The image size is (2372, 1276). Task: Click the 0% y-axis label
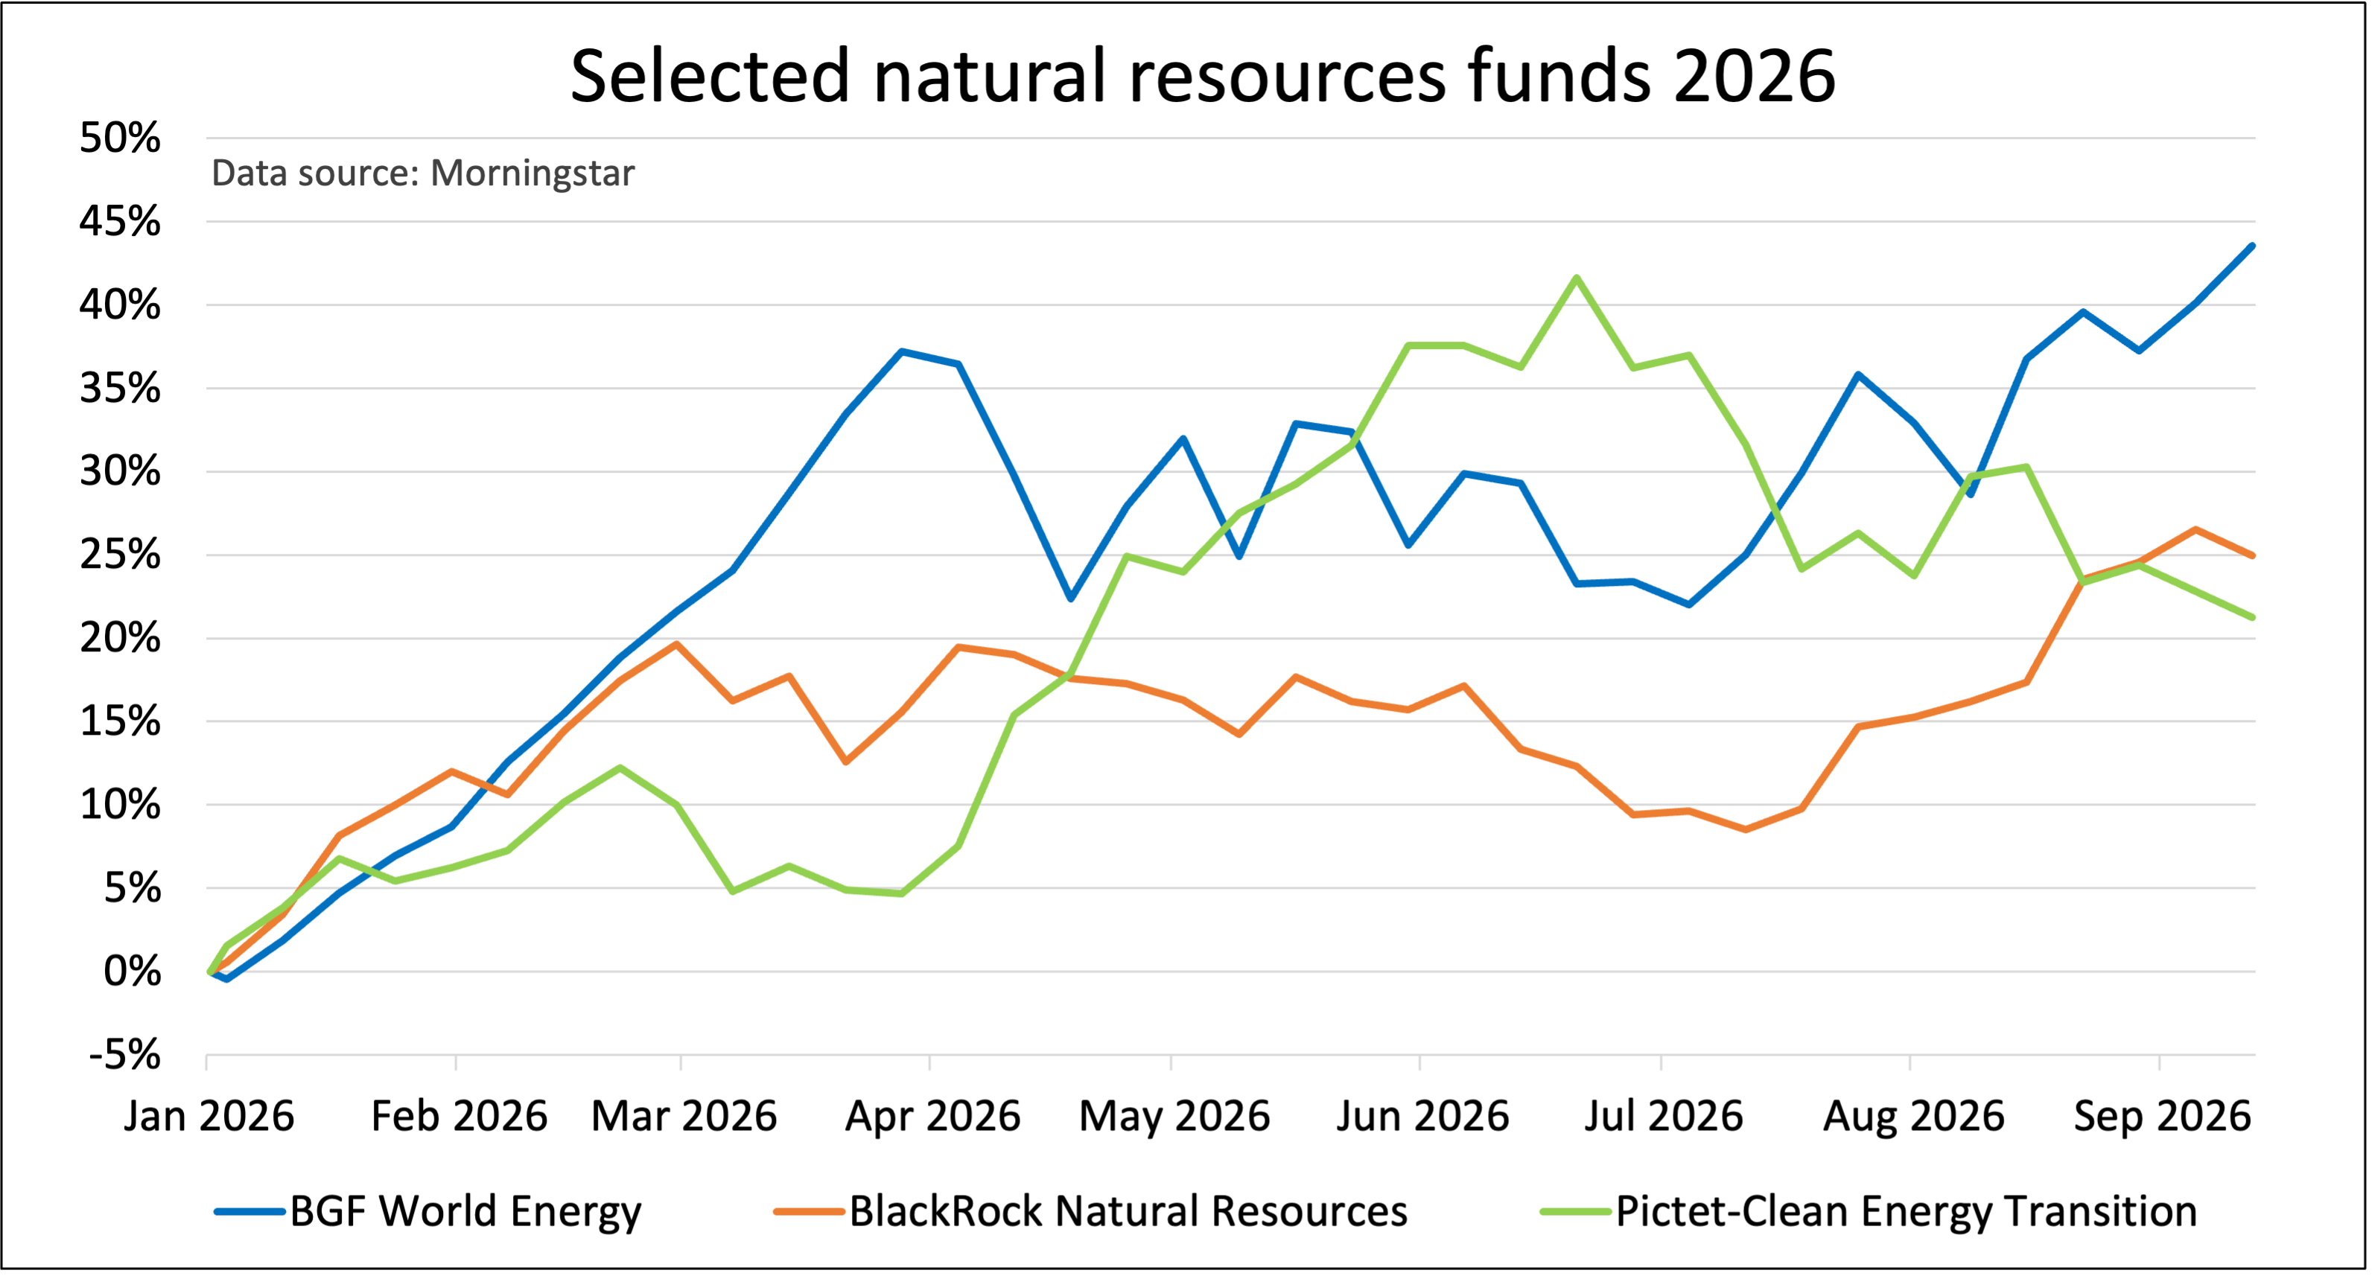132,972
